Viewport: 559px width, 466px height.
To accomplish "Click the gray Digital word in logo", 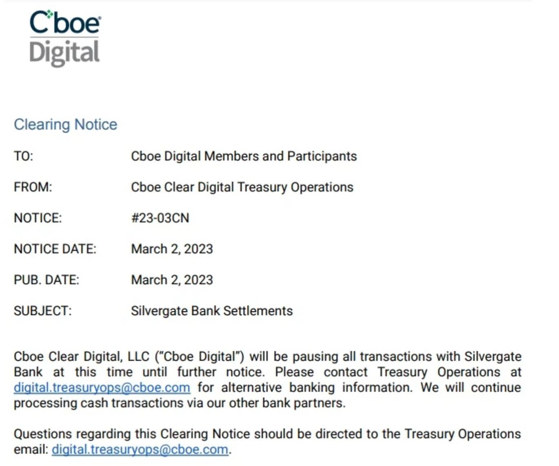I will point(64,53).
